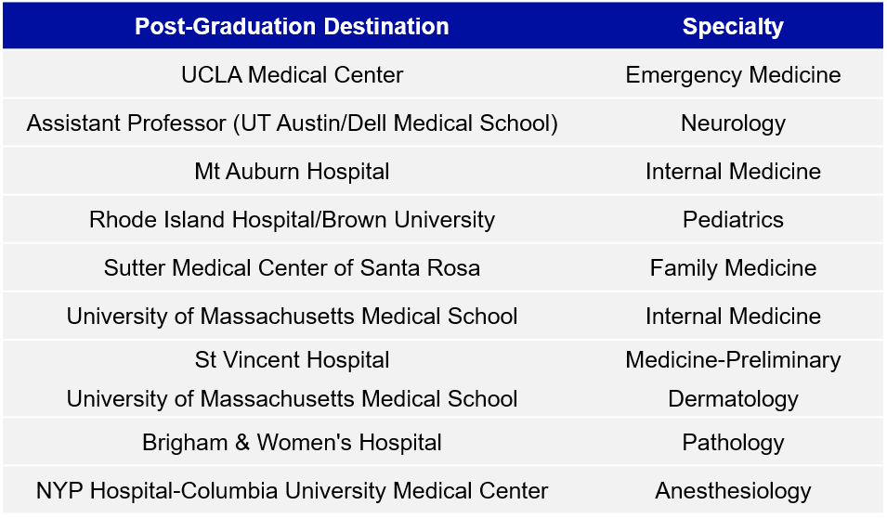Select the UCLA Medical Center cell
The height and width of the screenshot is (518, 887).
click(x=292, y=75)
